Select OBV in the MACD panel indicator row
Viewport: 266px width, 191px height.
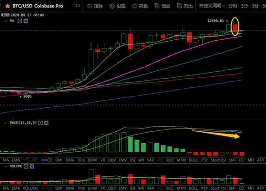tap(112, 160)
